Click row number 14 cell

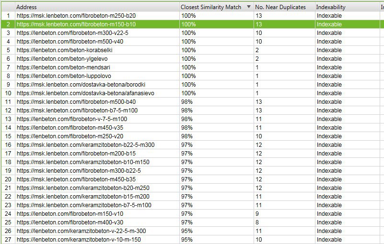8,128
